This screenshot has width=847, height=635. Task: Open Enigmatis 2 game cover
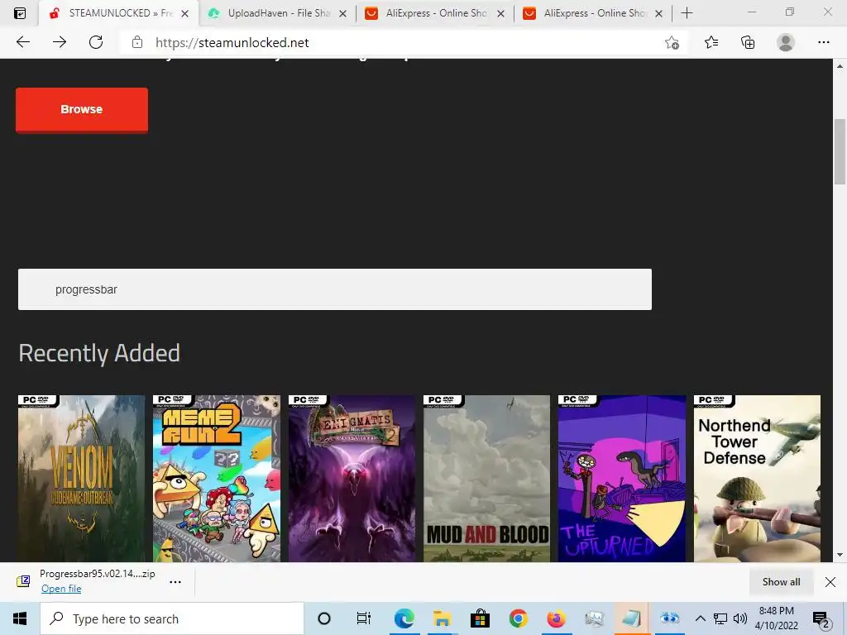click(x=352, y=479)
